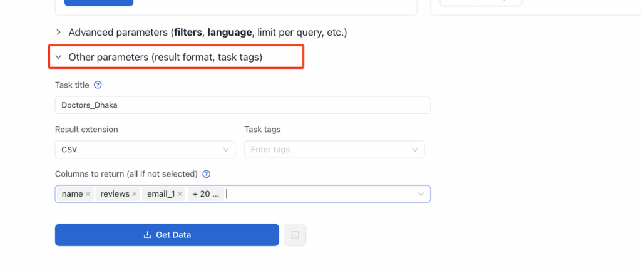This screenshot has height=273, width=641.
Task: Open the Result extension CSV dropdown
Action: click(145, 150)
